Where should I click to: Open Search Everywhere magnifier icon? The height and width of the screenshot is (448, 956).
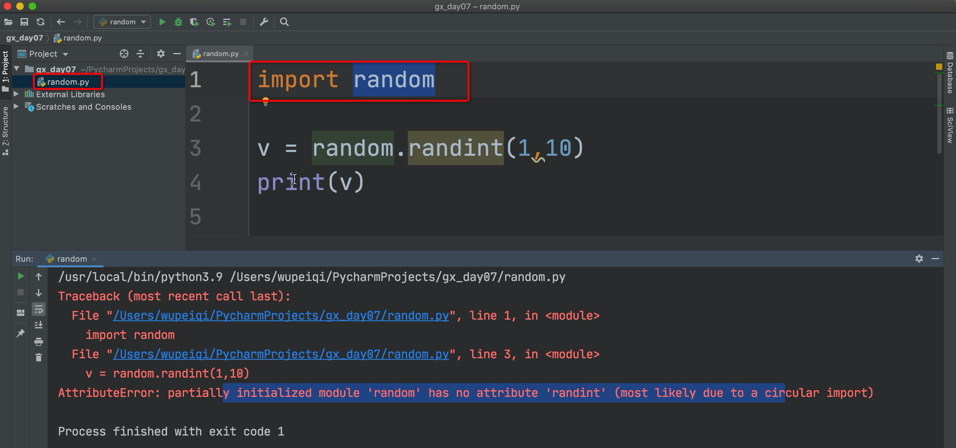pyautogui.click(x=284, y=22)
